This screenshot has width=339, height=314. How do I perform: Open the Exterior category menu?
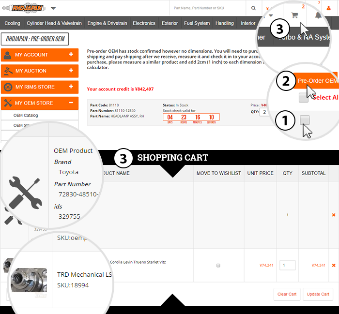169,23
